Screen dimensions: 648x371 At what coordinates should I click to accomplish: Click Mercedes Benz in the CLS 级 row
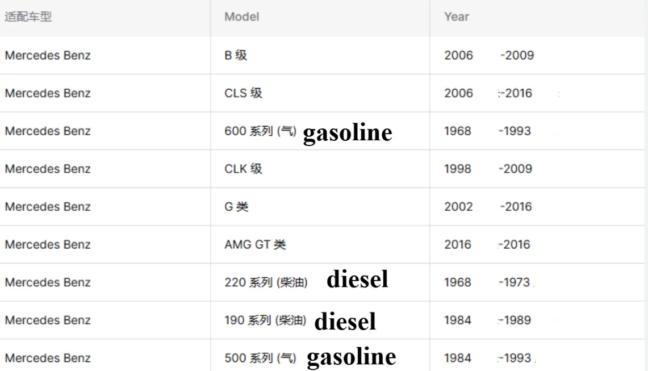(x=48, y=93)
